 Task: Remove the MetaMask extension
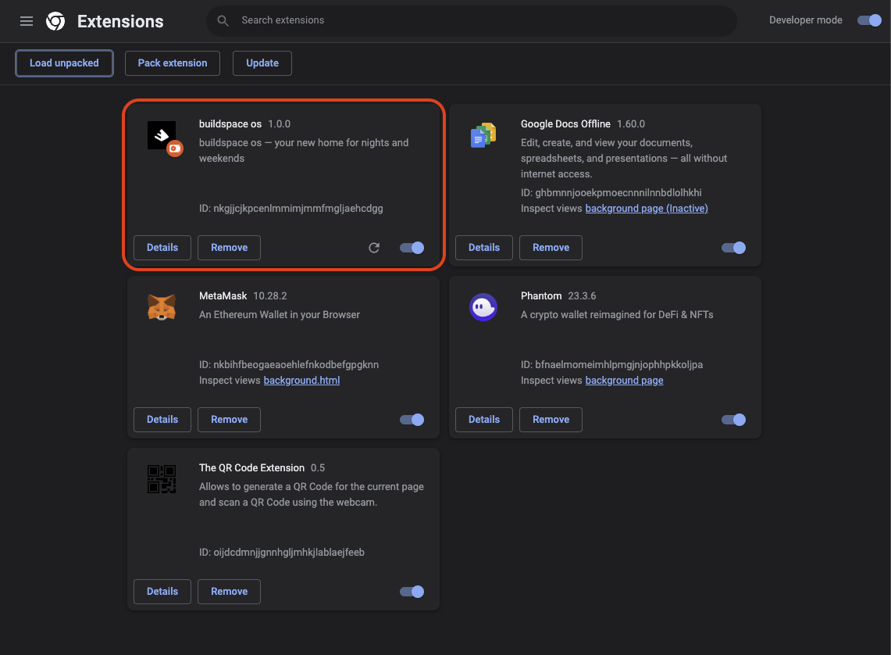(229, 420)
